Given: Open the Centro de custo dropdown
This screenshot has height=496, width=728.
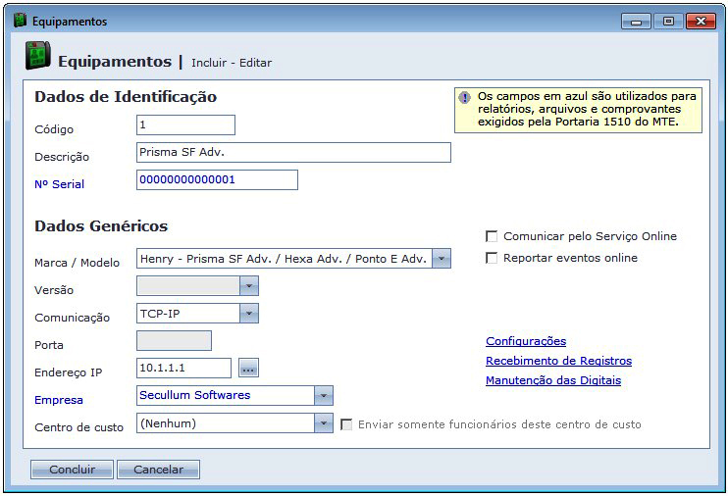Looking at the screenshot, I should [324, 423].
